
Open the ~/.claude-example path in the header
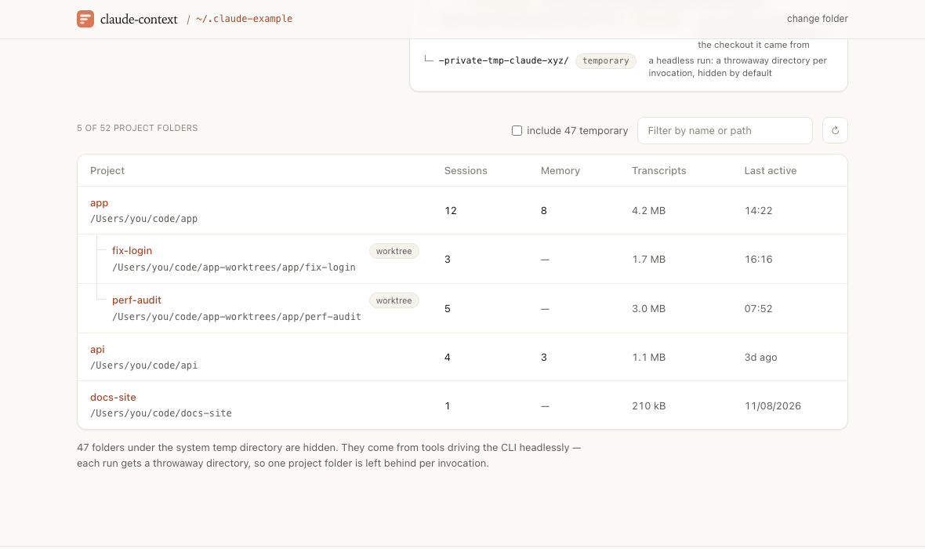(245, 19)
